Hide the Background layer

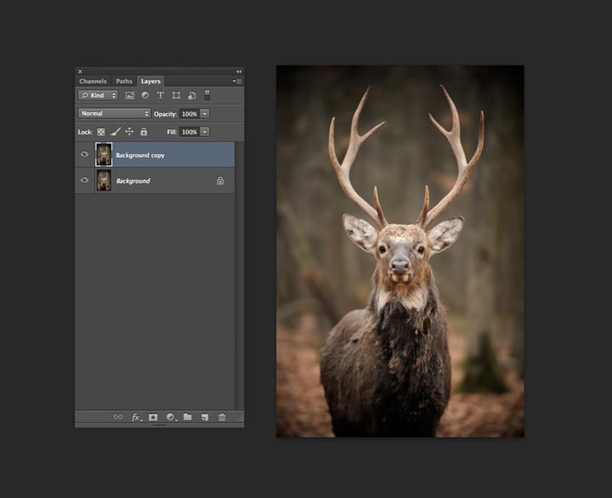point(84,180)
